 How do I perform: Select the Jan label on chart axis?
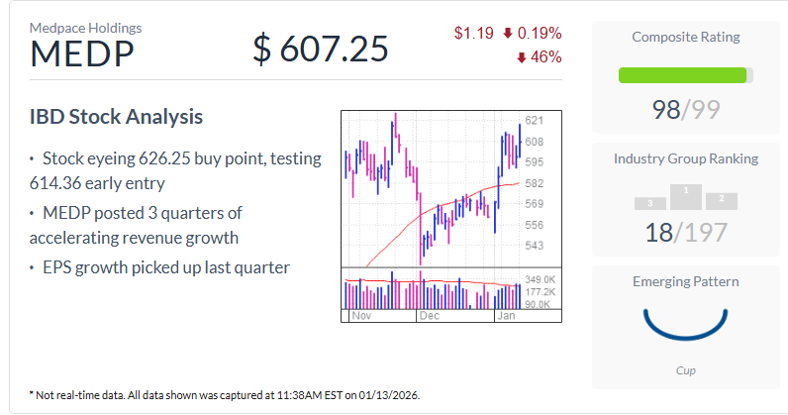pos(506,315)
